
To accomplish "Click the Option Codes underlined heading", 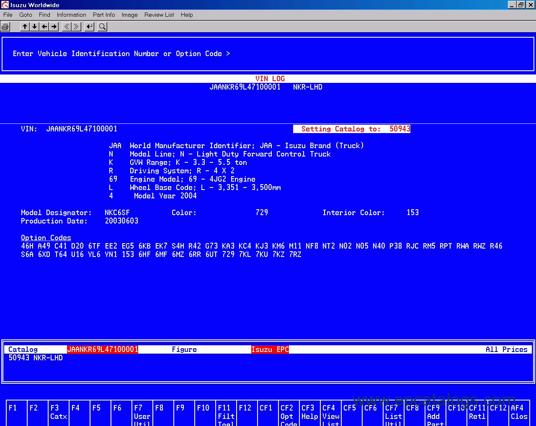I will click(46, 238).
